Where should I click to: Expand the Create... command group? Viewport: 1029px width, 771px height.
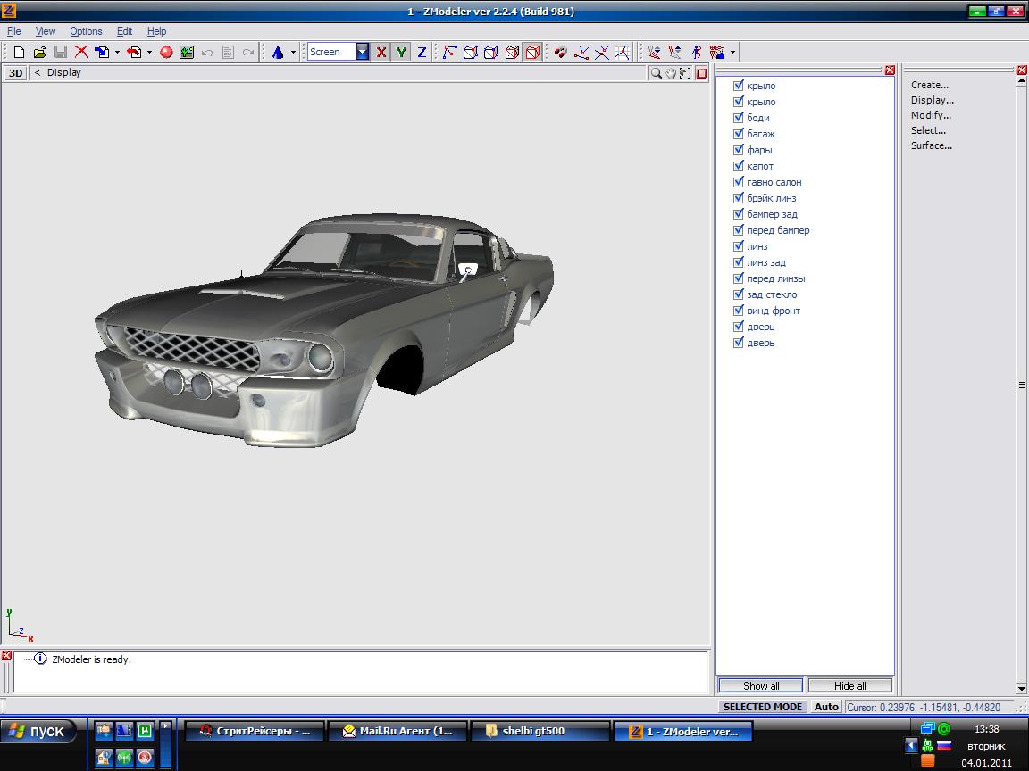pos(930,86)
